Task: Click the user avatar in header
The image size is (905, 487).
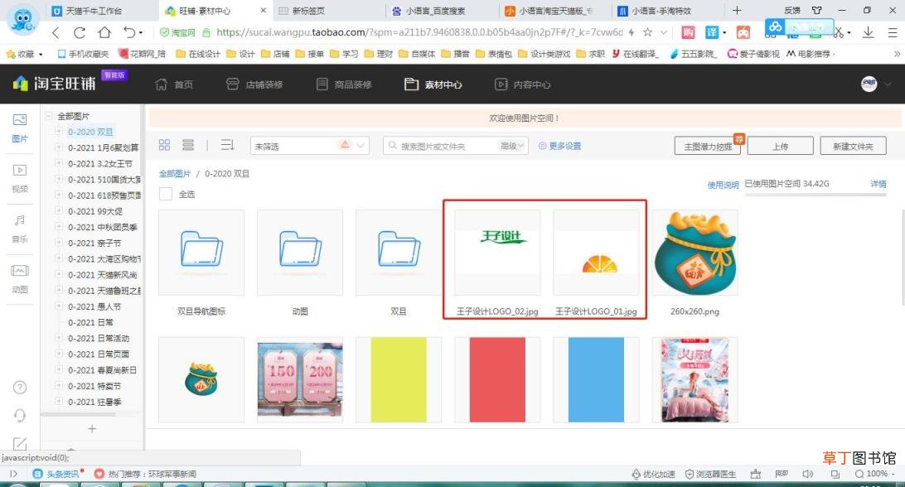Action: click(x=869, y=84)
